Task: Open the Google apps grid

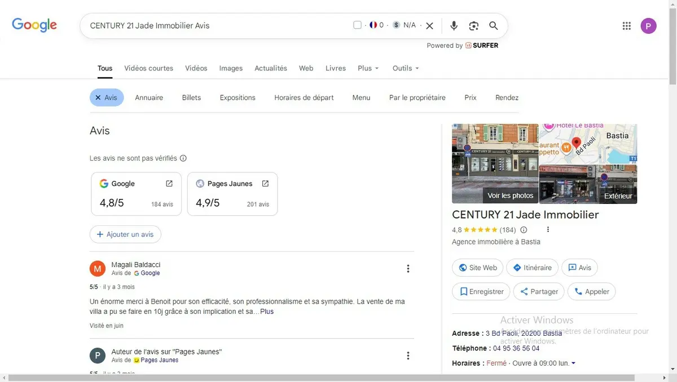Action: click(626, 25)
